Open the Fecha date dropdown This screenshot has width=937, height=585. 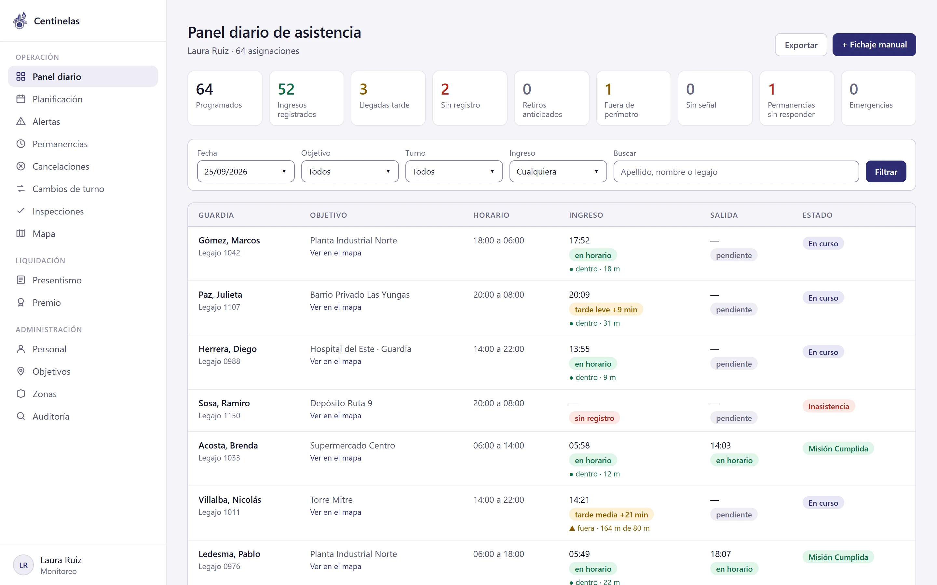pyautogui.click(x=246, y=171)
